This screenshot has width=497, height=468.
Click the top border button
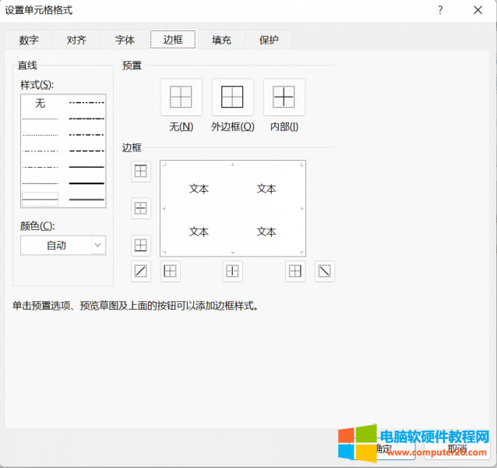pos(141,172)
